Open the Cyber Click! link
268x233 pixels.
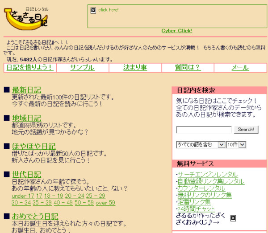point(176,31)
